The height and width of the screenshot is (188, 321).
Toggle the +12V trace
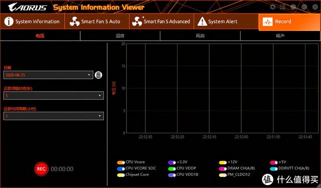[223, 162]
